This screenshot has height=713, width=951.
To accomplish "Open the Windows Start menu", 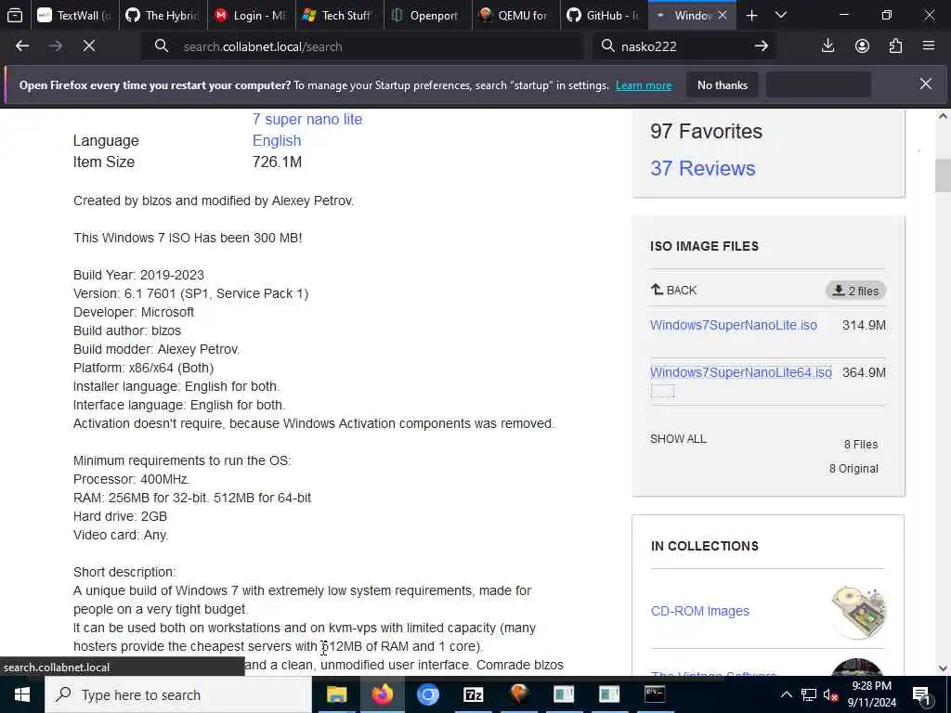I will [22, 694].
